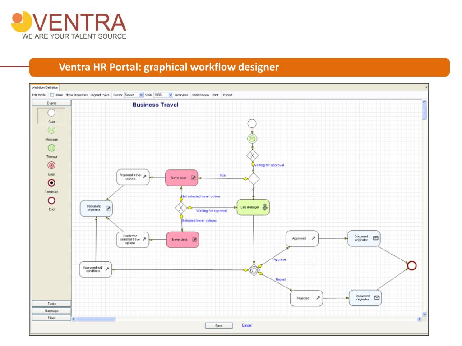
Task: Expand the Gateways palette section
Action: coord(51,311)
